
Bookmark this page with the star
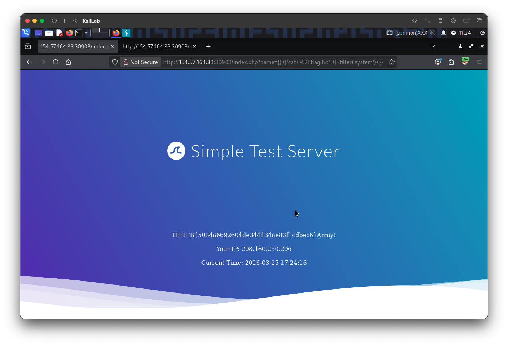click(x=392, y=62)
